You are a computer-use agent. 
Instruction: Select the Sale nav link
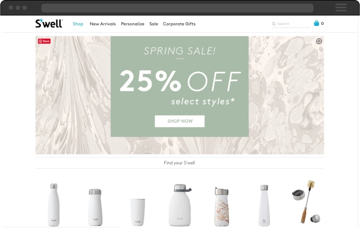154,24
